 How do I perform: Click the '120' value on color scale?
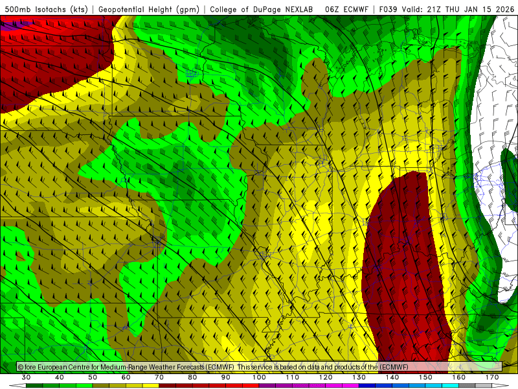pos(326,377)
